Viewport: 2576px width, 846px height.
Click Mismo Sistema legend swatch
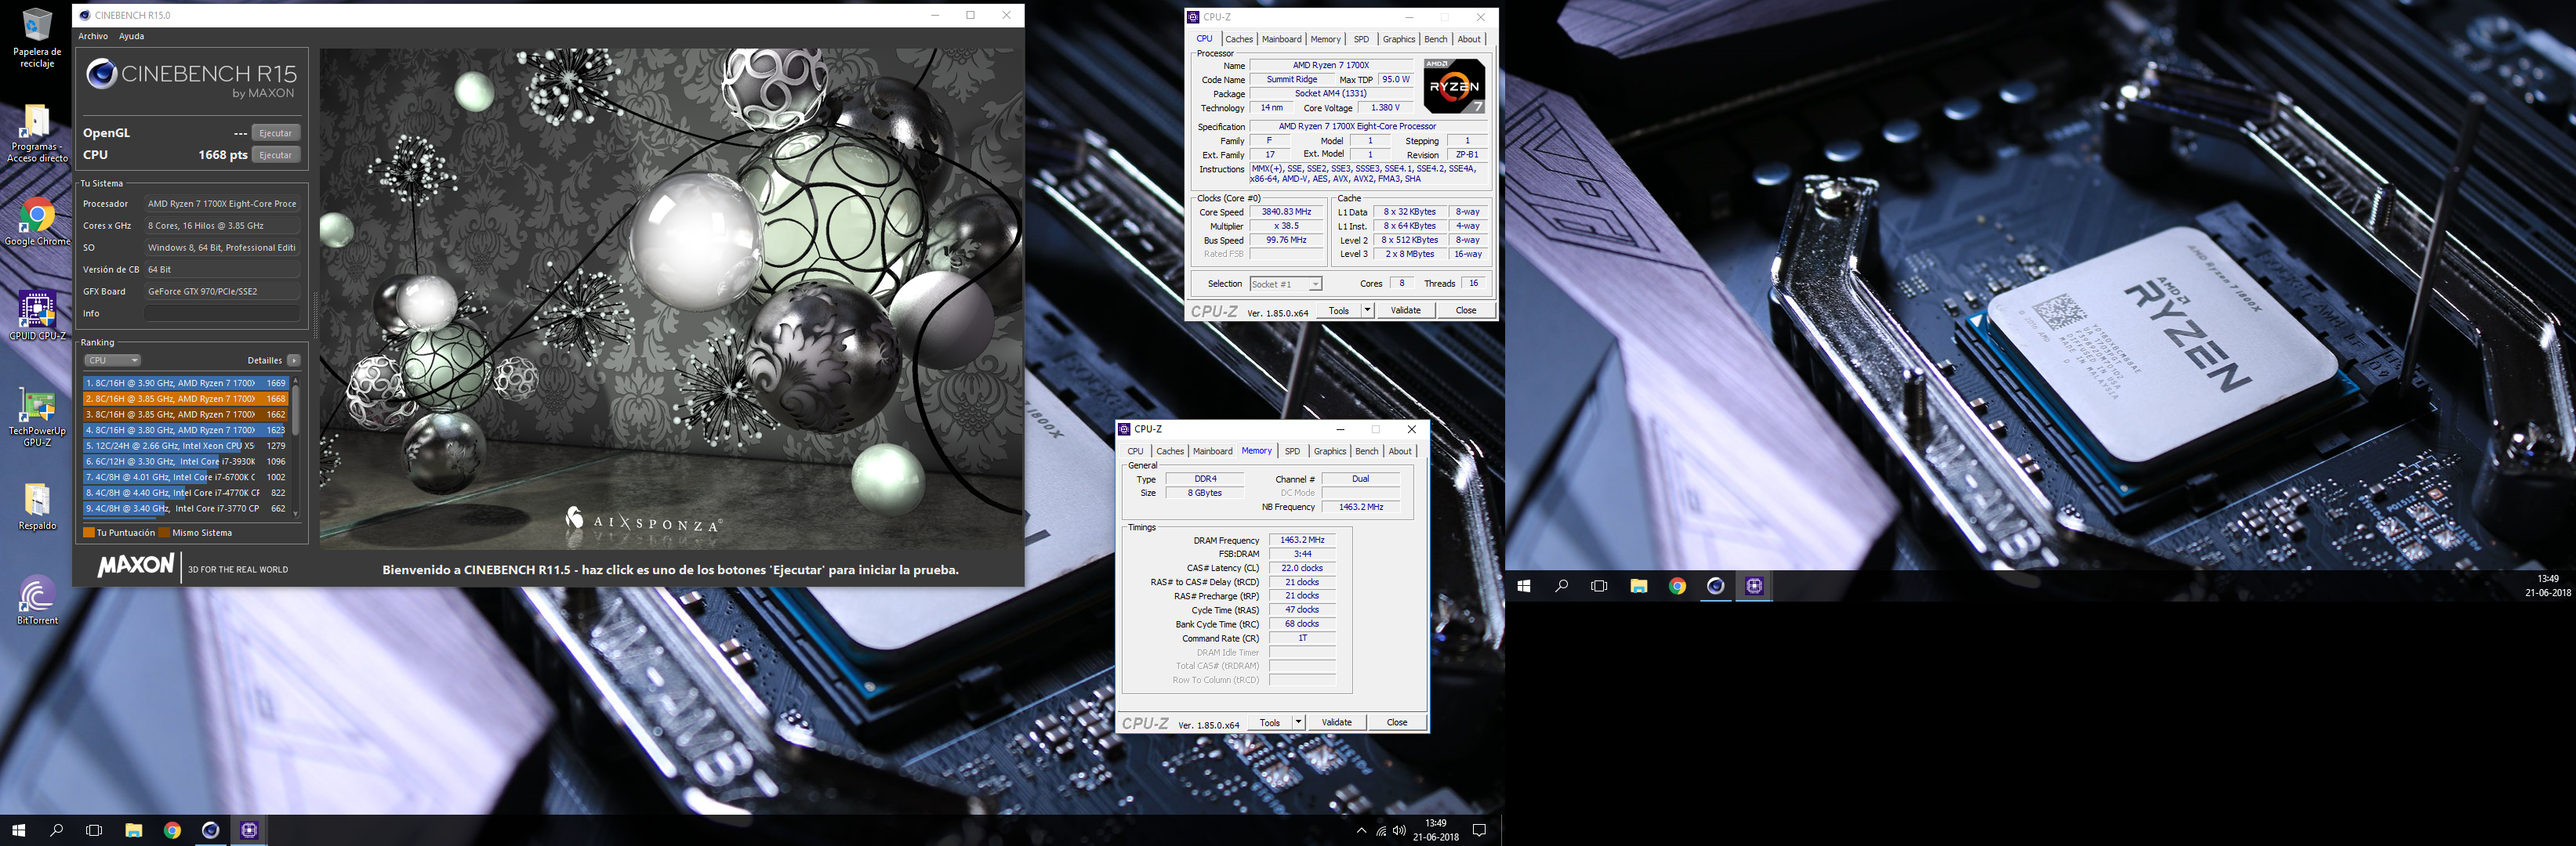[x=165, y=533]
